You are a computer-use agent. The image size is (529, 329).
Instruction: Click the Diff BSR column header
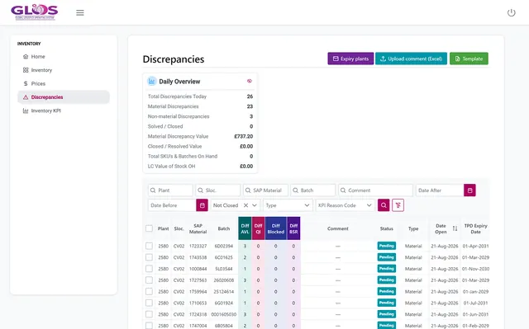point(293,228)
